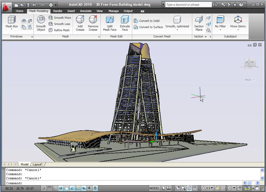This screenshot has height=192, width=266.
Task: Toggle grid display in the status bar
Action: [x=49, y=188]
